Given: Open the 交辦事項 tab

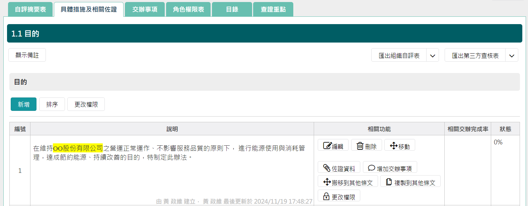Looking at the screenshot, I should tap(145, 9).
